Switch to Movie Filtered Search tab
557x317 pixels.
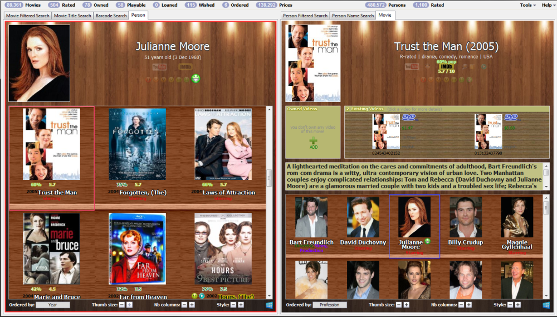[28, 16]
